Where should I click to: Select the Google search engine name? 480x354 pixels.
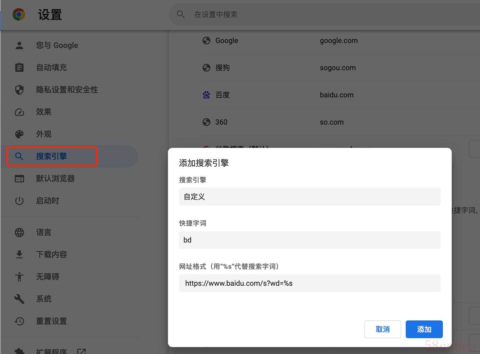pos(227,41)
